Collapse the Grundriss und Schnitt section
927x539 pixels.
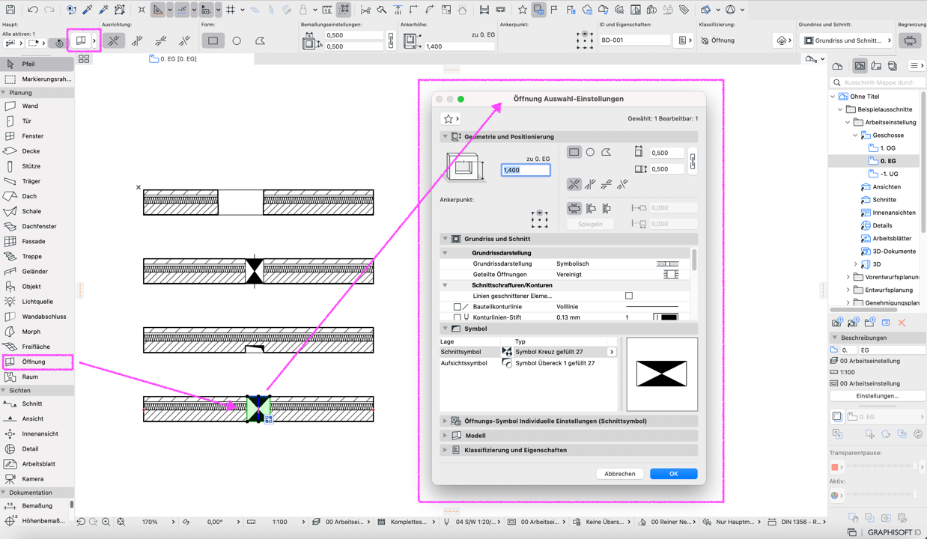[445, 239]
